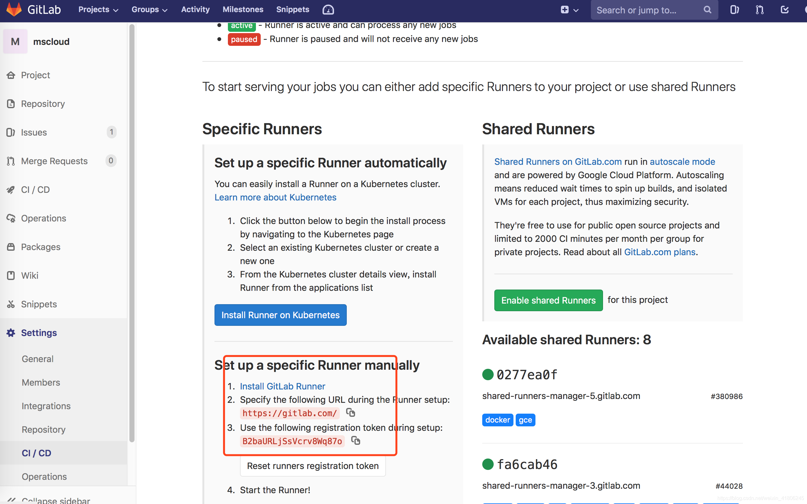Click the https://gitlab.com/ code text
The image size is (807, 504).
(289, 413)
